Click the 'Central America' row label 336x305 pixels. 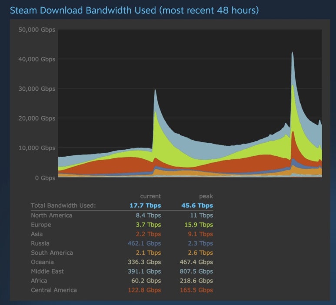coord(54,290)
